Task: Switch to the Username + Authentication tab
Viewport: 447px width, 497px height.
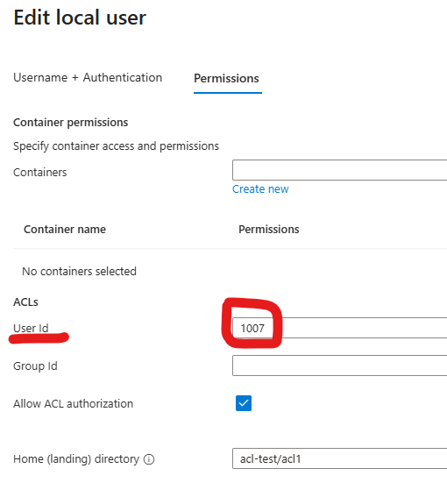Action: (88, 78)
